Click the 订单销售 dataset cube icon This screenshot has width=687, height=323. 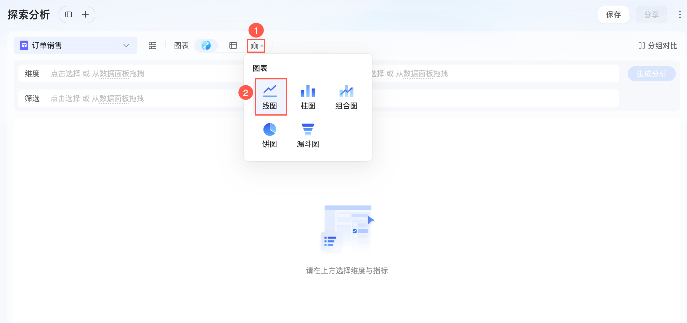(24, 46)
